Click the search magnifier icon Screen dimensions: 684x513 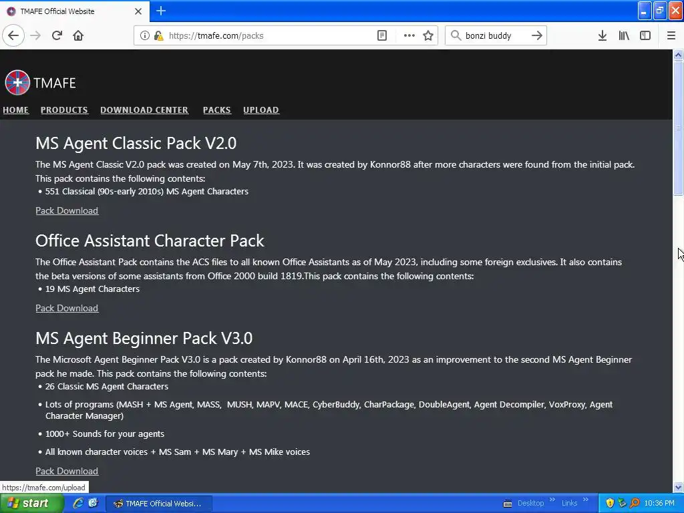[456, 35]
